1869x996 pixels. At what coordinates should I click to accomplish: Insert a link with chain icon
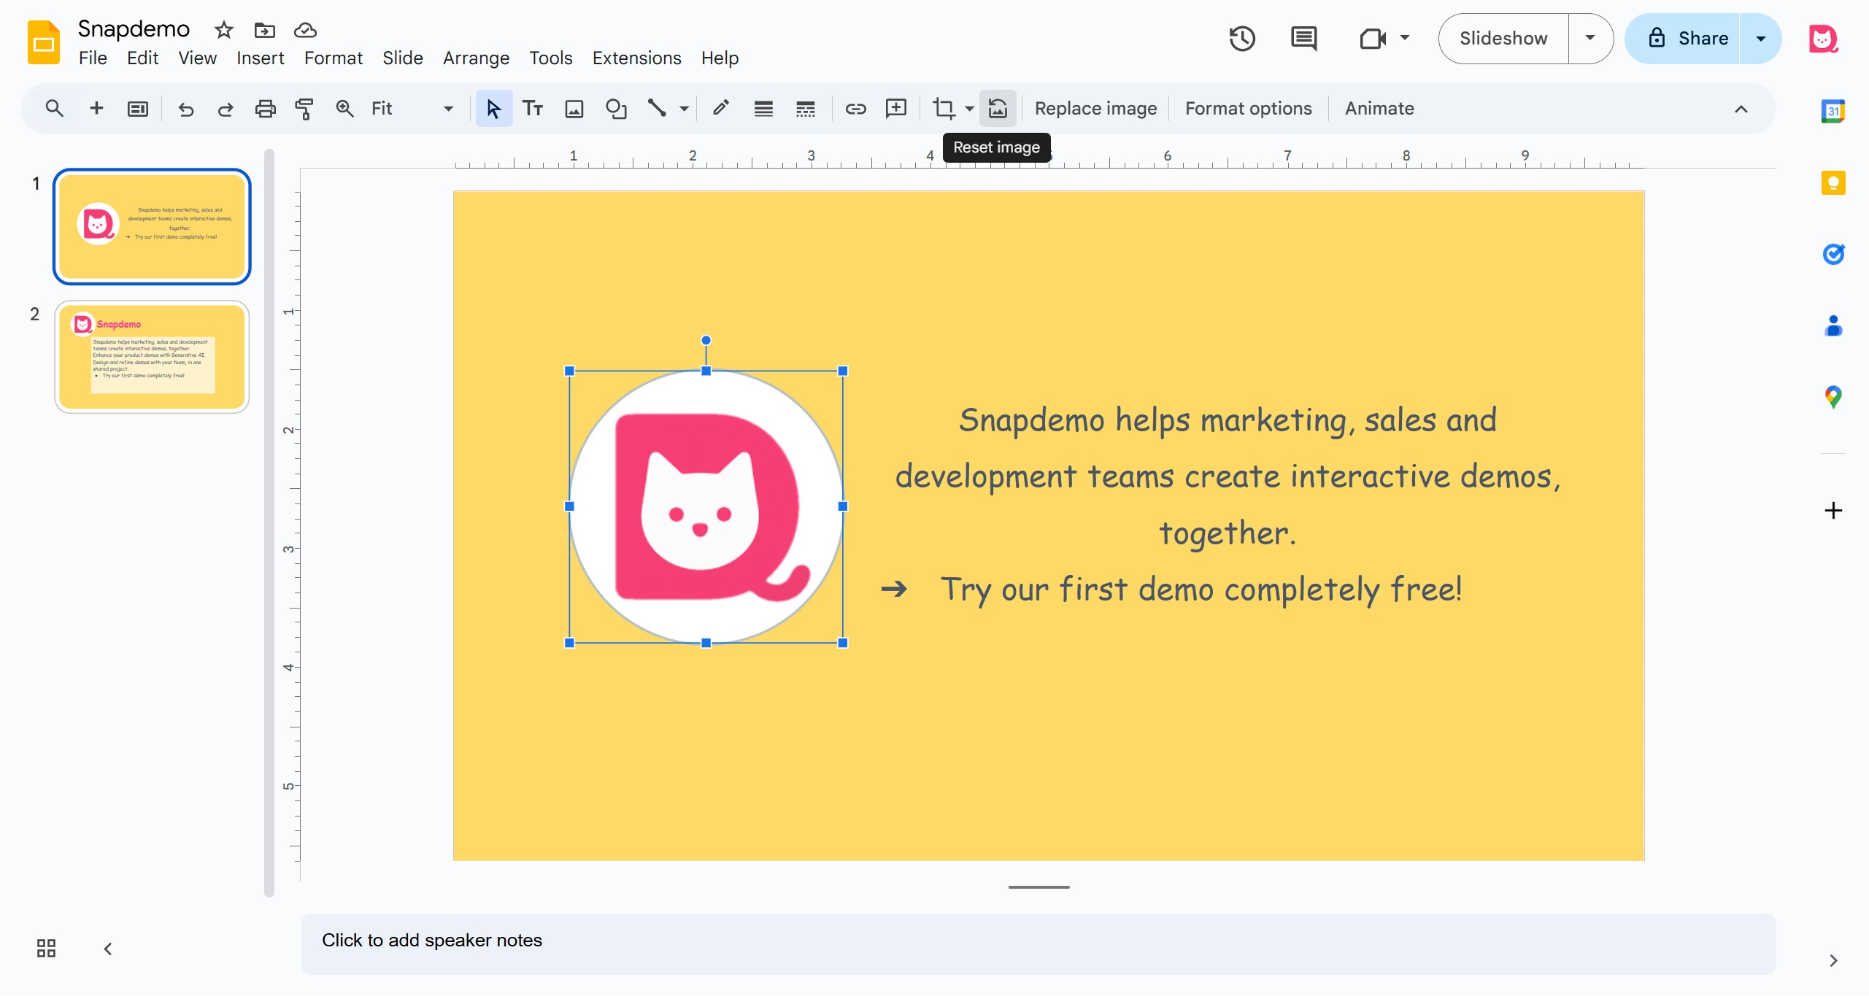pos(855,109)
